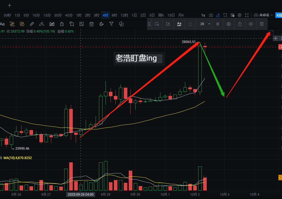Select the 5分 timeframe
The height and width of the screenshot is (199, 282).
click(26, 15)
